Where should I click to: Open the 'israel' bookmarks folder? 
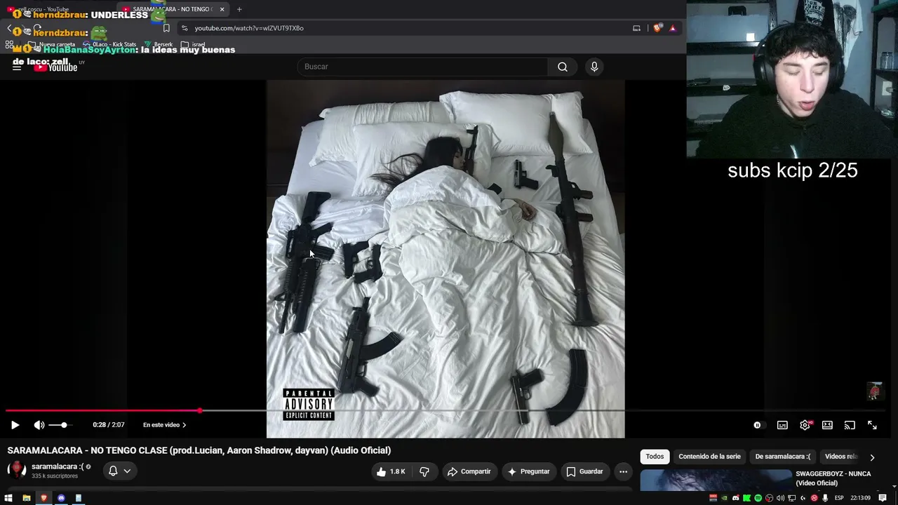click(x=194, y=44)
